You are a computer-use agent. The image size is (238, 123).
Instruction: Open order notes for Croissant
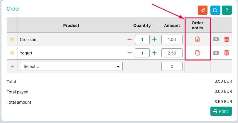click(x=198, y=39)
